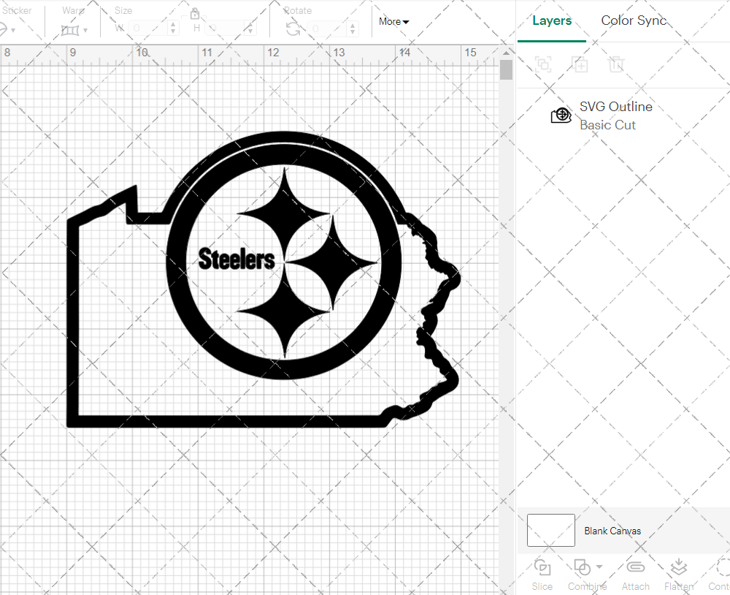Click the Attach paperclip icon
The height and width of the screenshot is (595, 730).
[635, 568]
